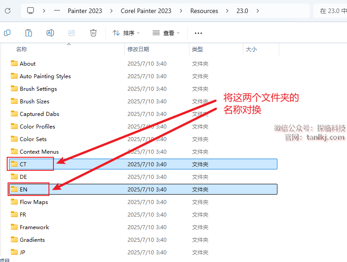Click the paste clipboard icon

29,33
